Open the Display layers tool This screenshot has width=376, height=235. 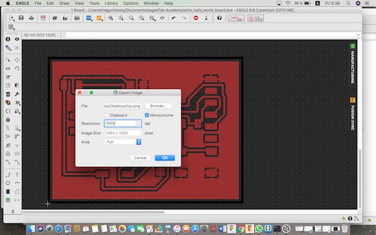tap(8, 48)
